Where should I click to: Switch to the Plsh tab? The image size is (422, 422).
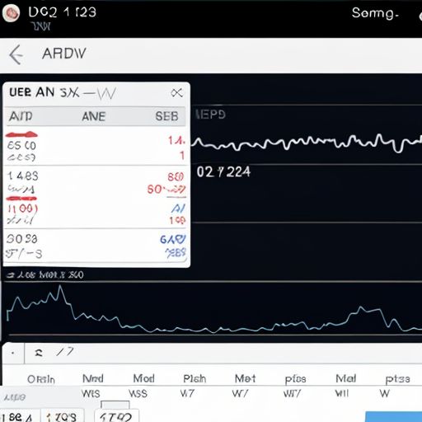click(x=195, y=379)
